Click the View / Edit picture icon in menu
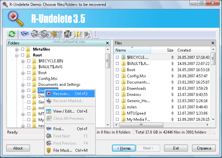Screen dimensions: 222x158 49,111
